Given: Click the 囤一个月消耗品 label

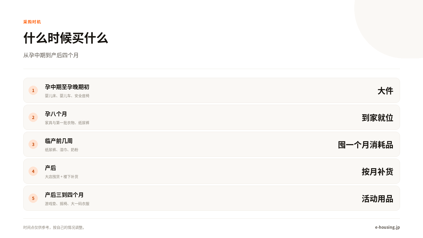Looking at the screenshot, I should [x=366, y=145].
